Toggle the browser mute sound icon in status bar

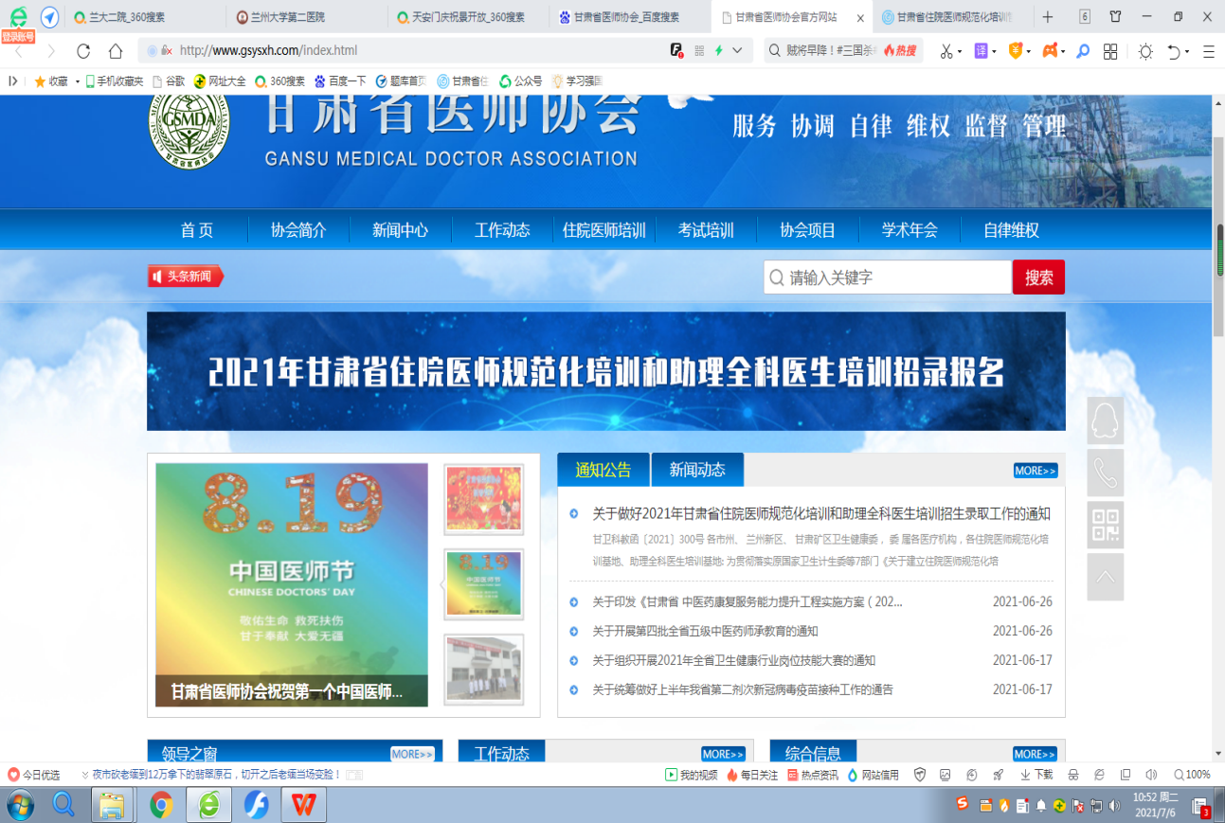pos(1151,775)
